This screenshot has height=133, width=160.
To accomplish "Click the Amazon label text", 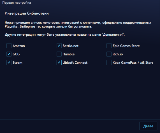I will click(x=19, y=46).
